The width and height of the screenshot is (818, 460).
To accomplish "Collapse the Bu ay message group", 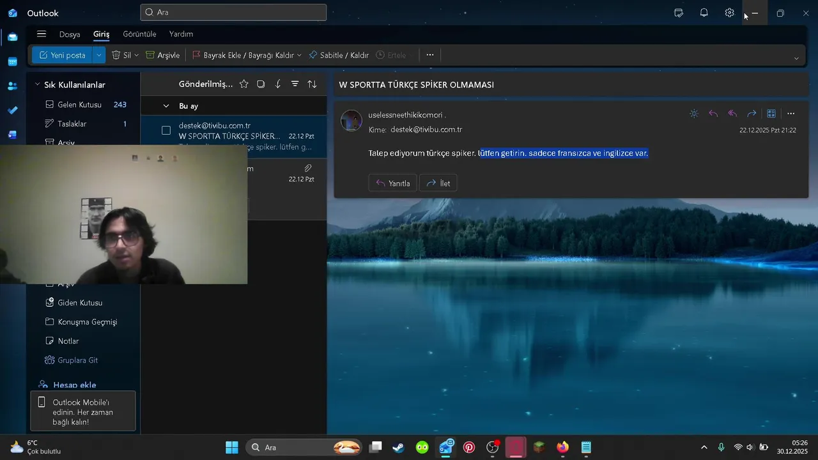I will click(166, 106).
